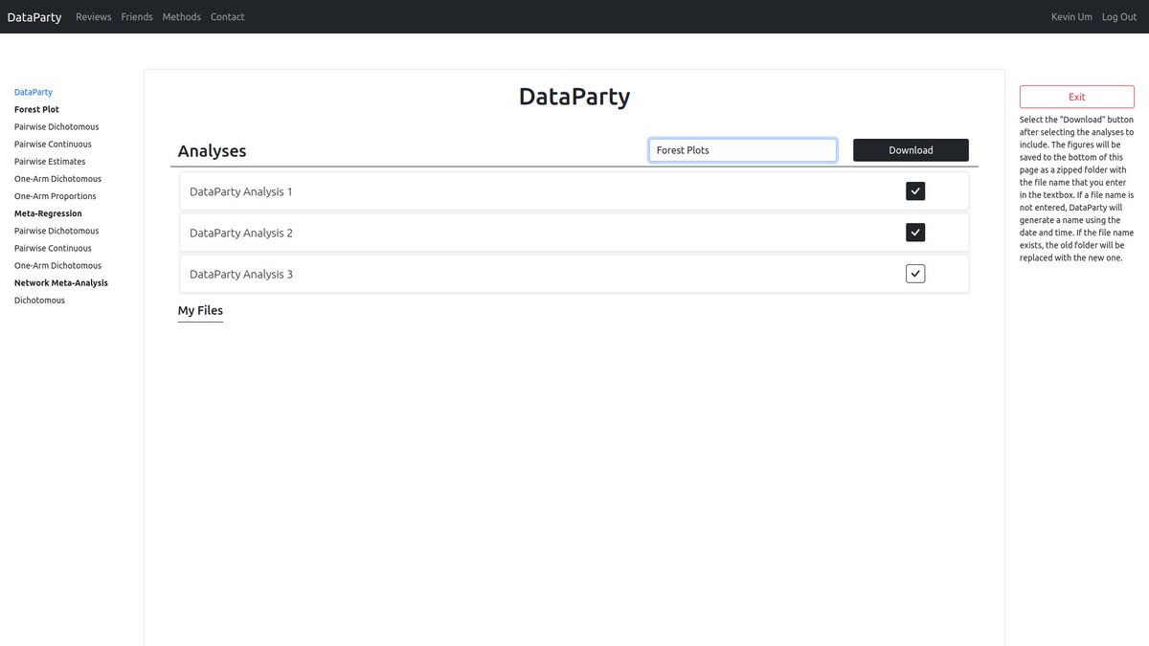Open Contact in the top navigation
This screenshot has width=1149, height=646.
point(227,17)
